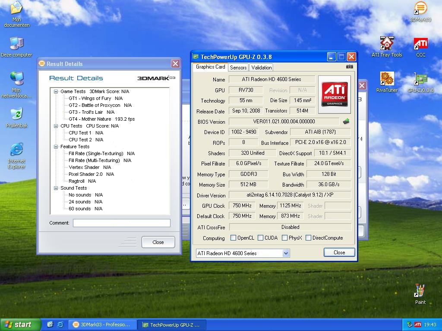Click the ATI Radeon logo image
Viewport: 442px width, 331px height.
click(x=335, y=94)
